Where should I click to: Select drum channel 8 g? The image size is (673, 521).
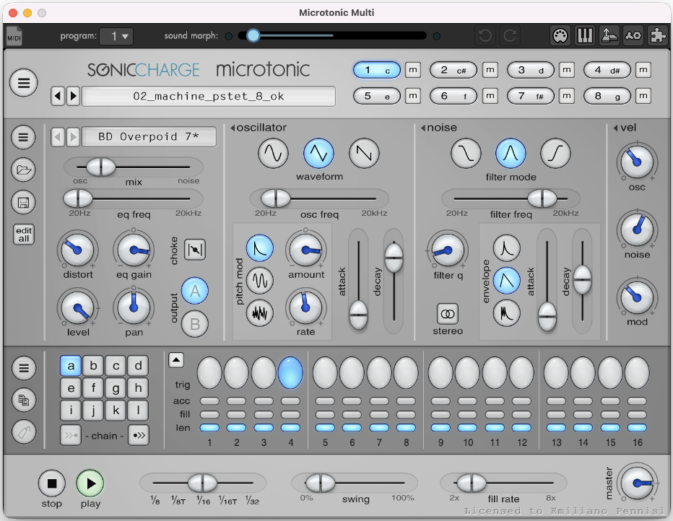pyautogui.click(x=607, y=96)
